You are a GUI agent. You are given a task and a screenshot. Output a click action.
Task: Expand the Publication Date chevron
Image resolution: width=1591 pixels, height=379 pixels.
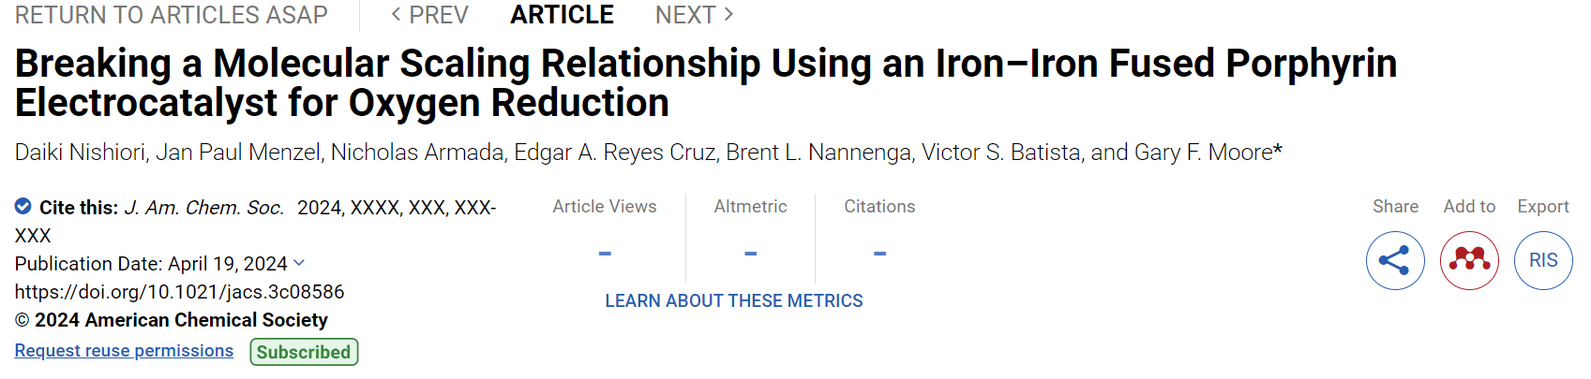299,264
